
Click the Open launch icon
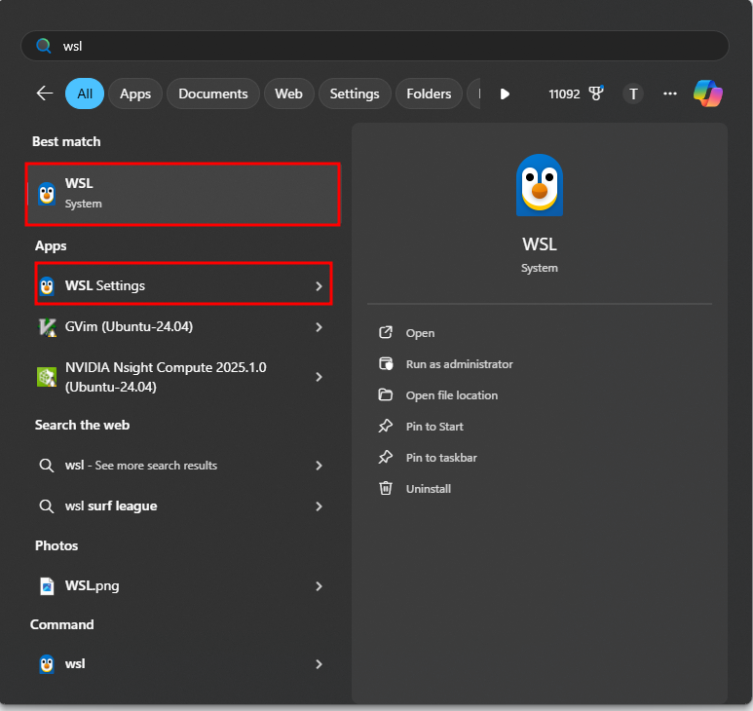pyautogui.click(x=386, y=332)
